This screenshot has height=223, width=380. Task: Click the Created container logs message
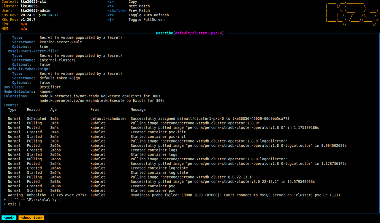[154, 150]
